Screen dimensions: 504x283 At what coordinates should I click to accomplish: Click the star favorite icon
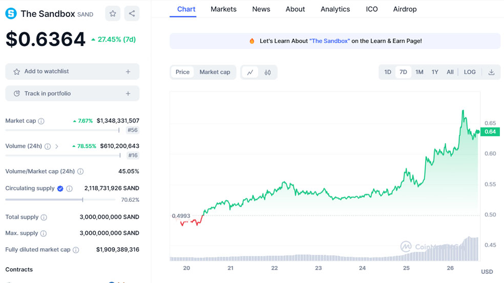(113, 14)
